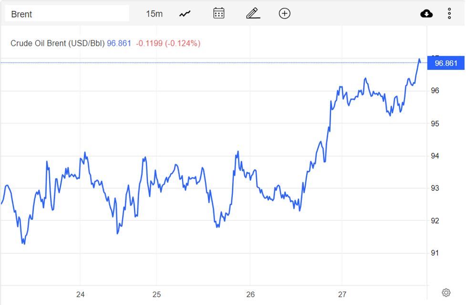
Task: Click the highlighted 96.861 price axis tag
Action: 446,63
